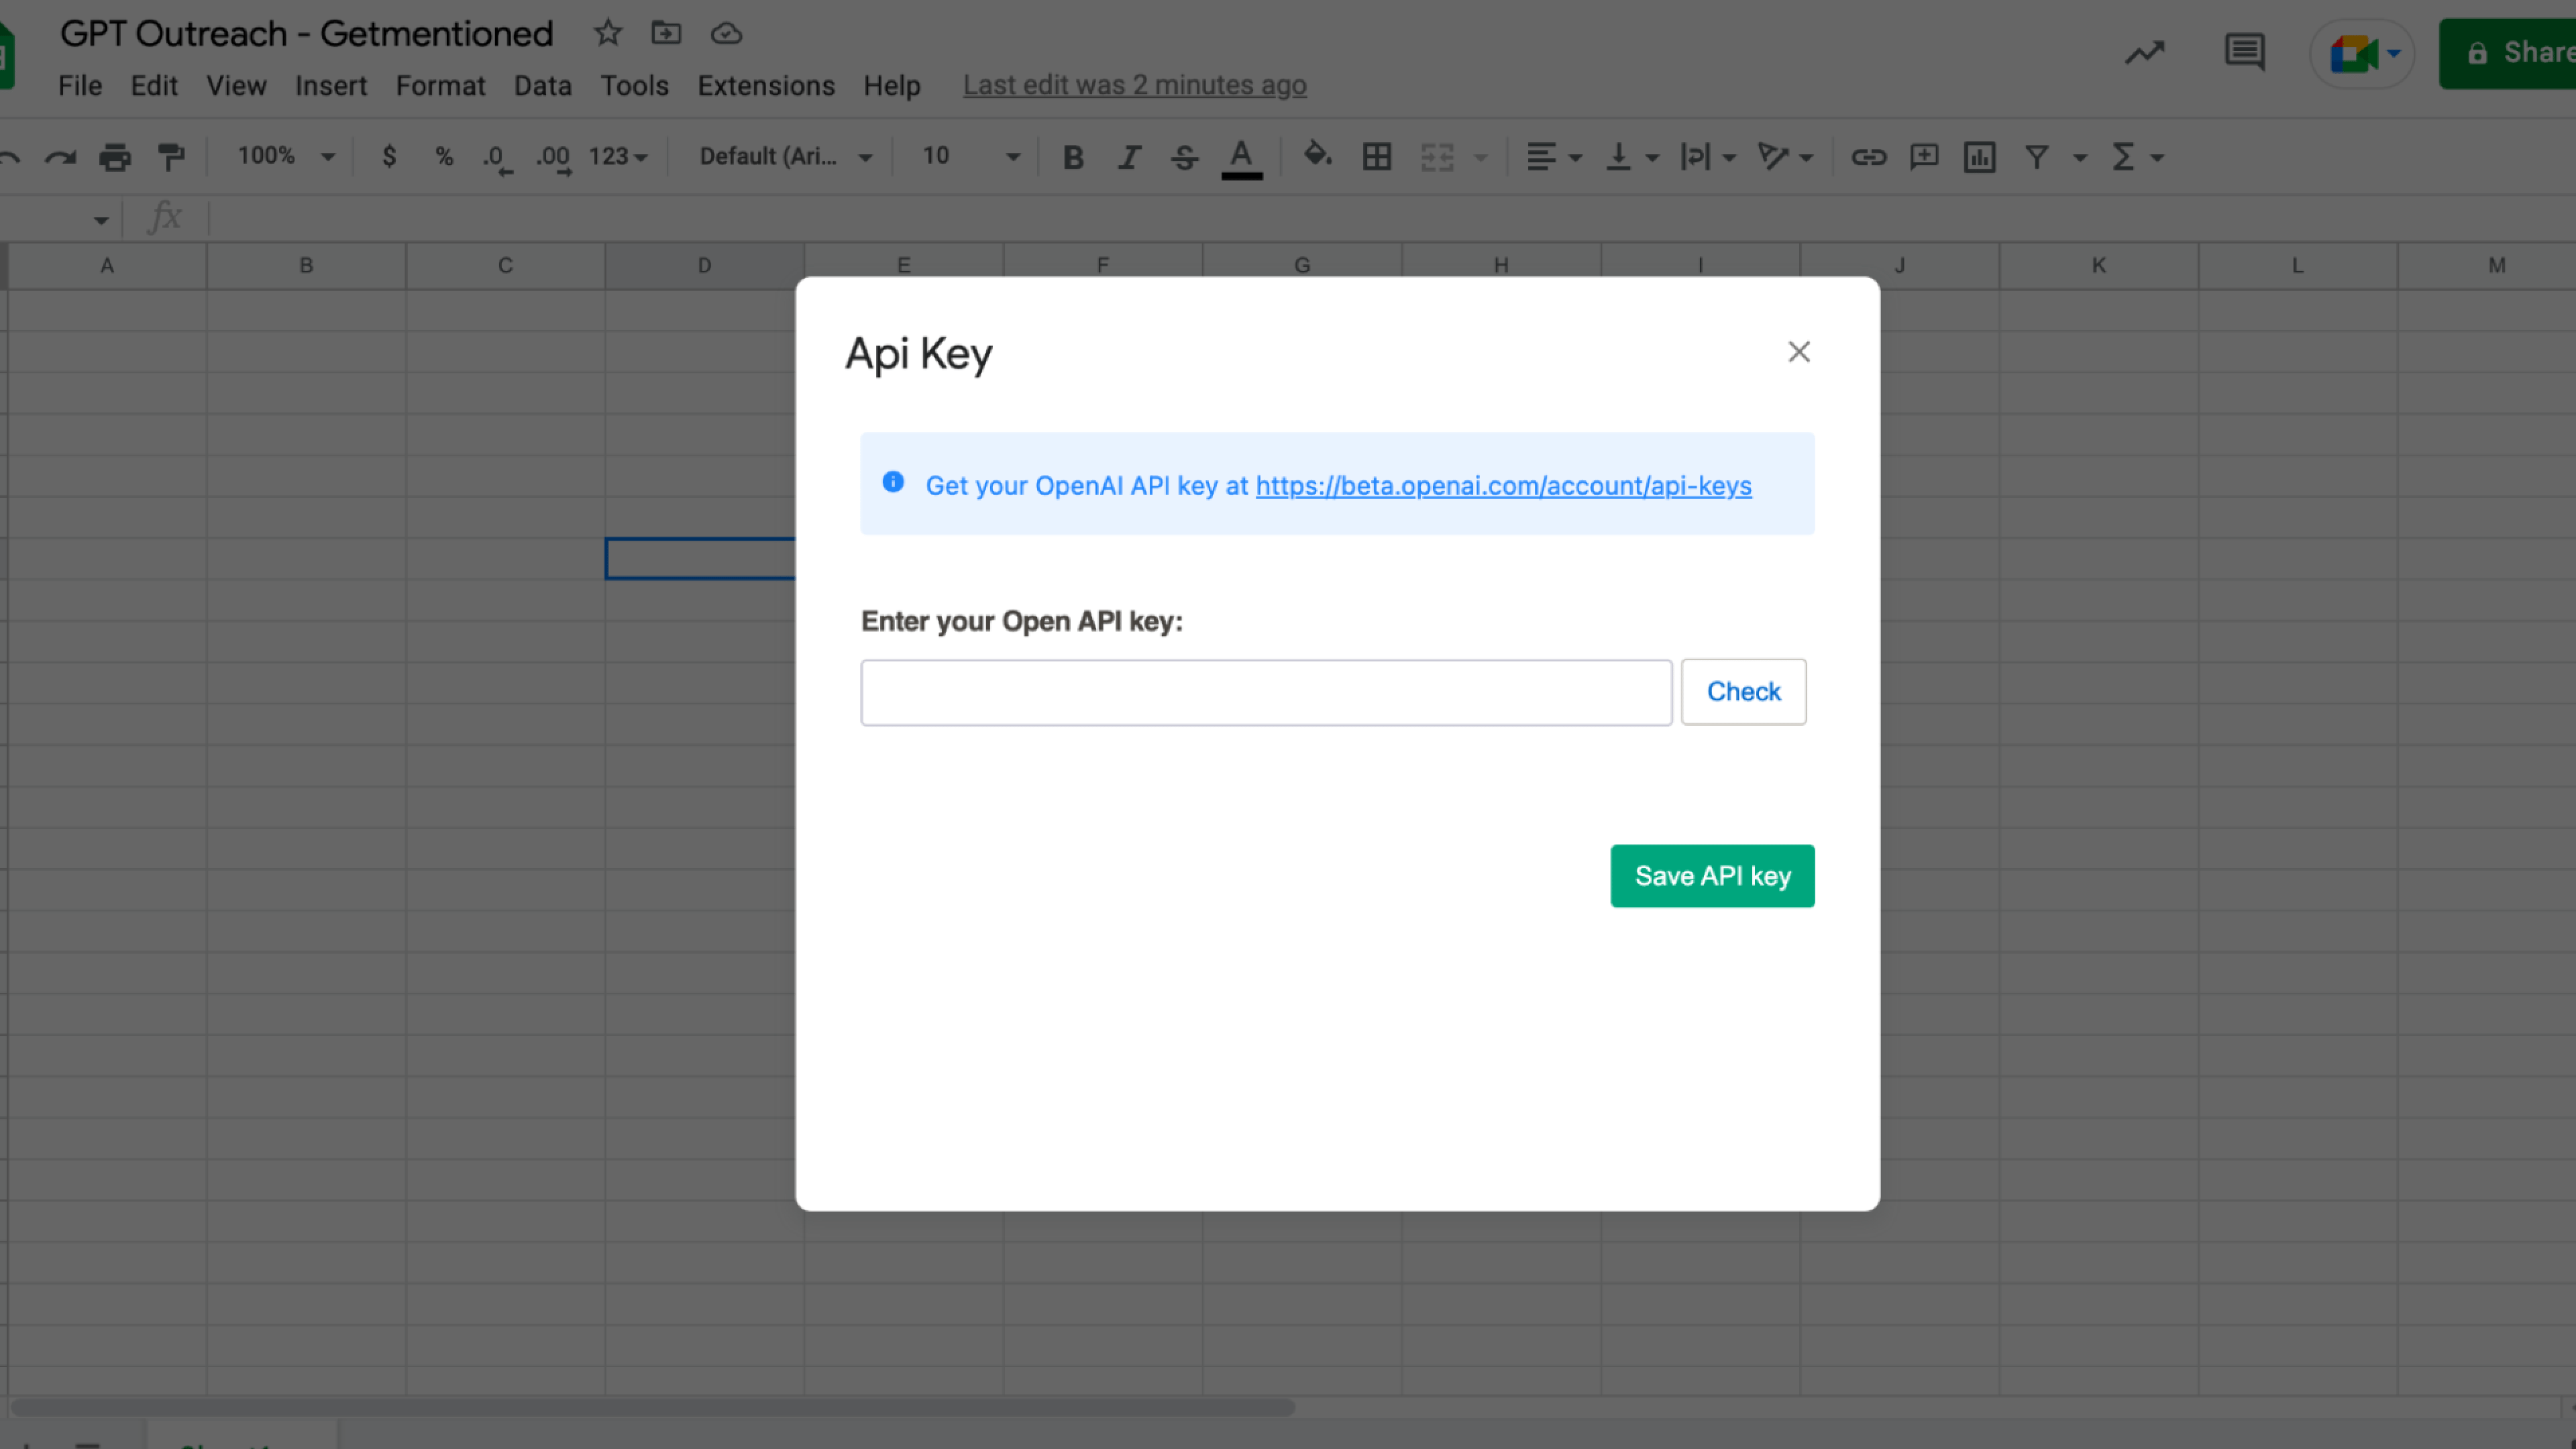Format as currency
The height and width of the screenshot is (1449, 2576).
(x=389, y=157)
